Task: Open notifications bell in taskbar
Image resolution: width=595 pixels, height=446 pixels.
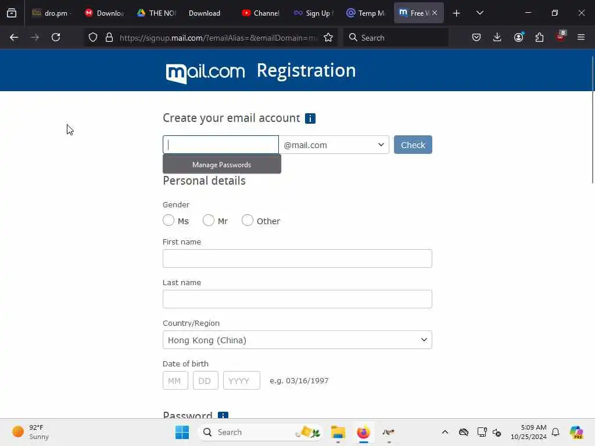Action: (555, 432)
